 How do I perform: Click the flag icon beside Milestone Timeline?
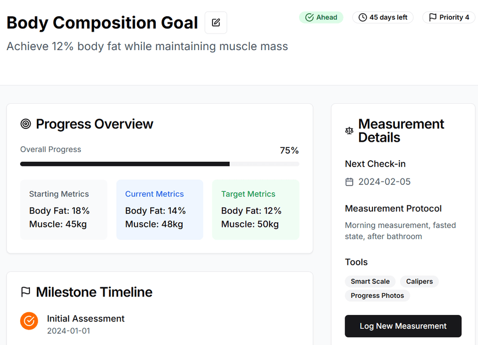25,292
